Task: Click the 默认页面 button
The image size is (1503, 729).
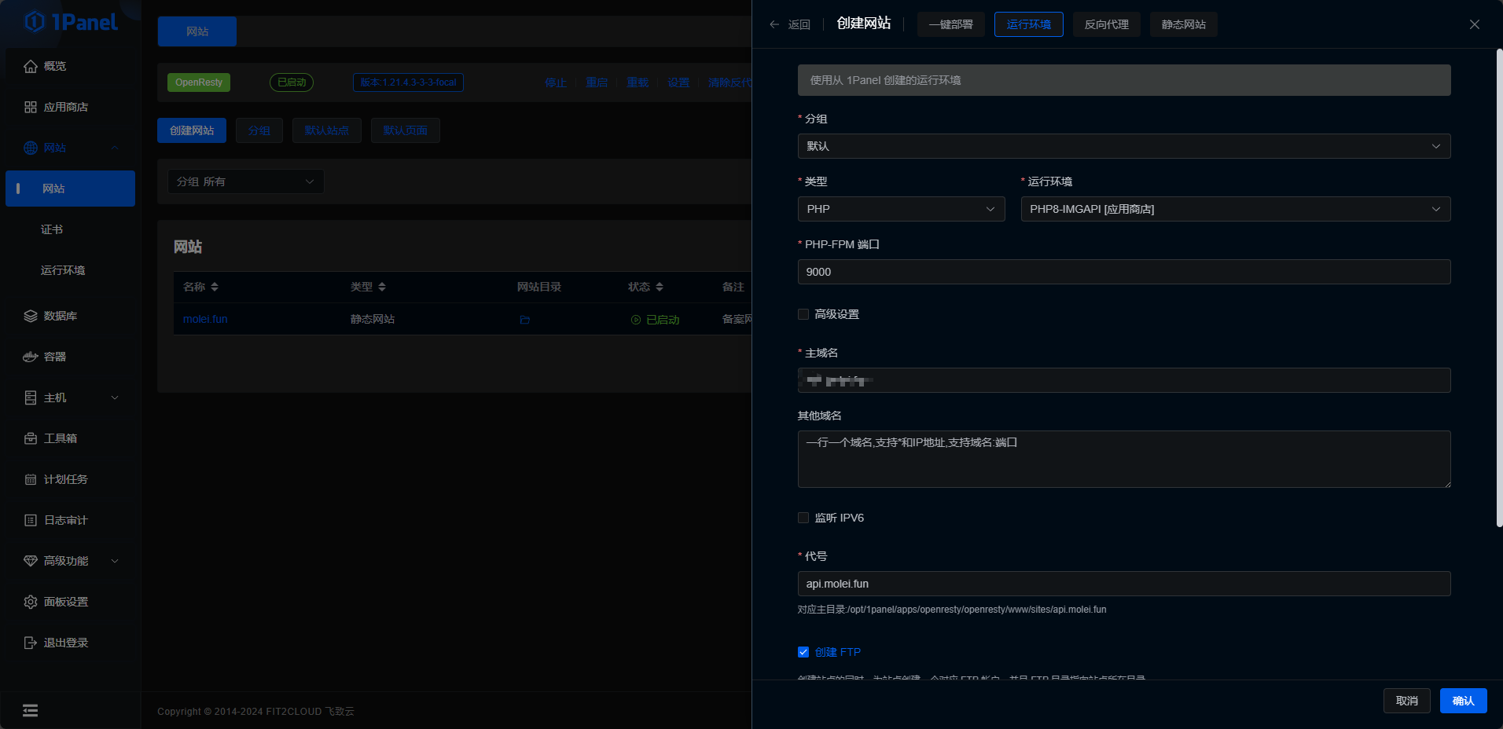Action: click(405, 130)
